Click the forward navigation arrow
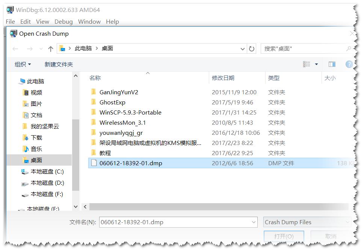The width and height of the screenshot is (364, 252). click(x=29, y=48)
